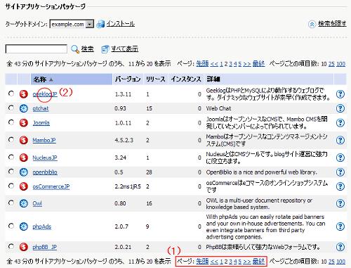Sort by the インスタンス column header

[186, 79]
